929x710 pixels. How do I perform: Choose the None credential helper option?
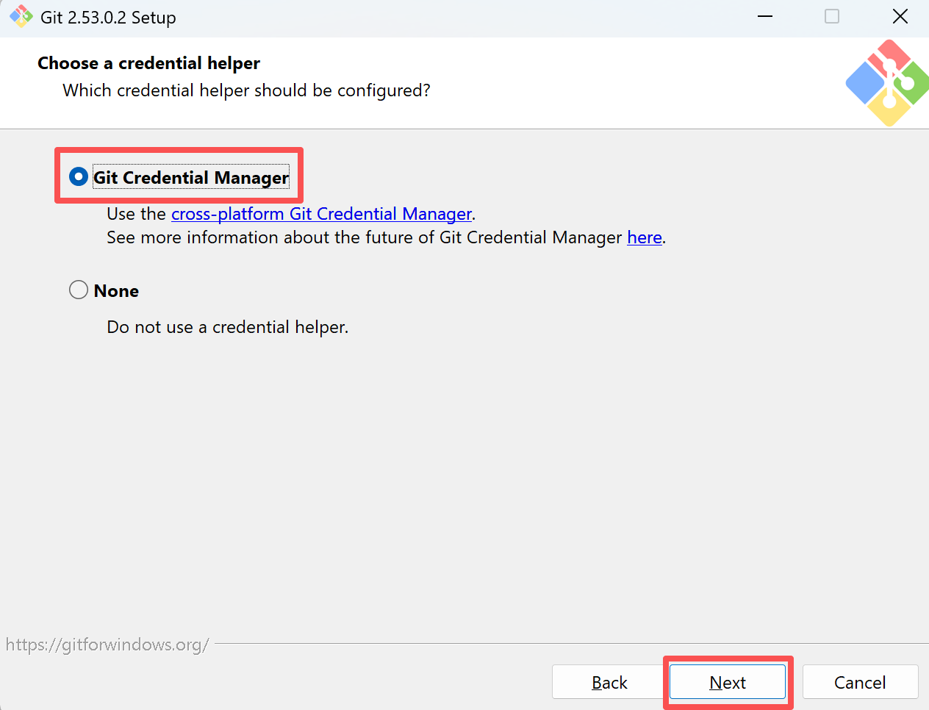pos(79,290)
